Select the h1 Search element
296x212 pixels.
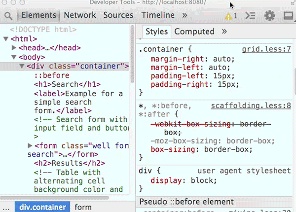click(67, 84)
